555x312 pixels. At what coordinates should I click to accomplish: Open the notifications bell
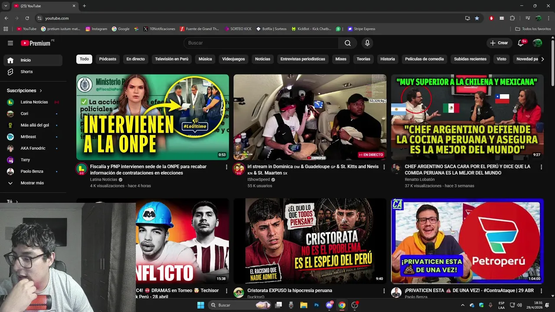point(521,43)
